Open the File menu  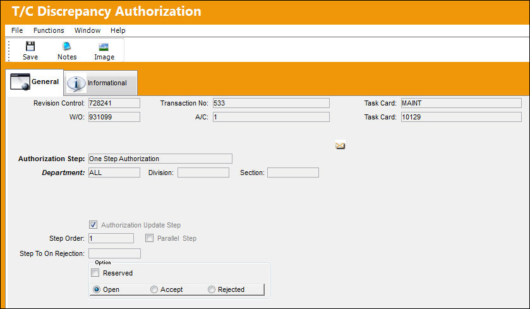point(17,30)
